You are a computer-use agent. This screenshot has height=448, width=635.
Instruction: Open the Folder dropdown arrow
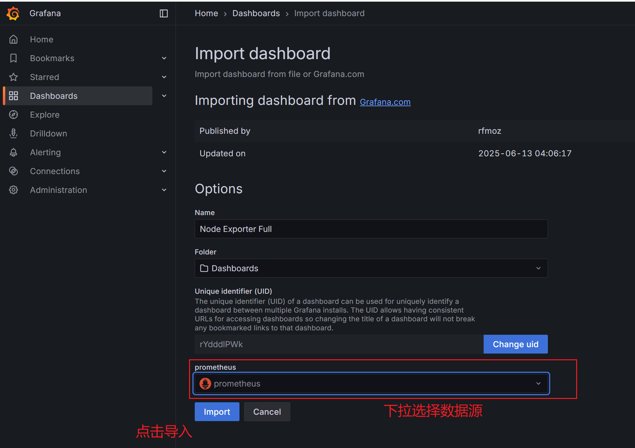538,268
